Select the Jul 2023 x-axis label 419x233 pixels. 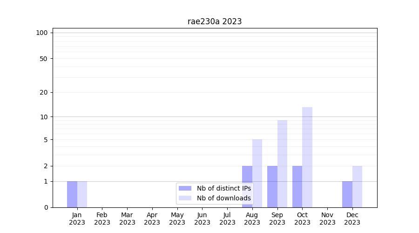(x=227, y=219)
